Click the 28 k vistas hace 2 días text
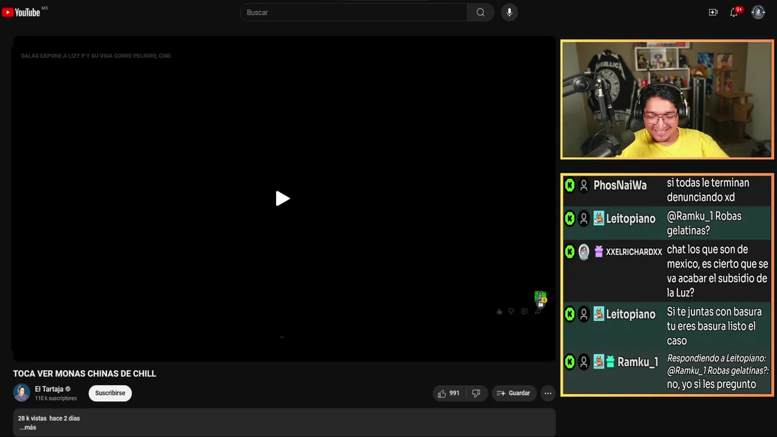This screenshot has height=437, width=777. [49, 418]
